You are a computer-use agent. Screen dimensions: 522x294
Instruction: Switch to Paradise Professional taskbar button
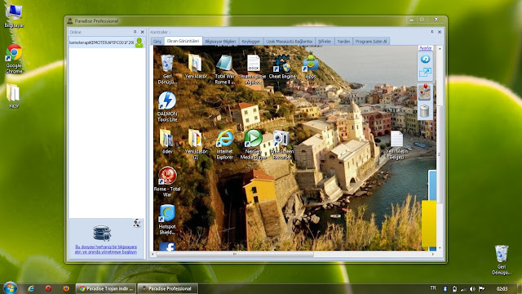[x=167, y=288]
